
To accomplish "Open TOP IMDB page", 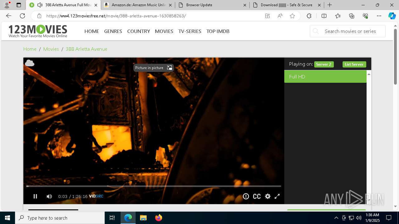I will pyautogui.click(x=218, y=31).
